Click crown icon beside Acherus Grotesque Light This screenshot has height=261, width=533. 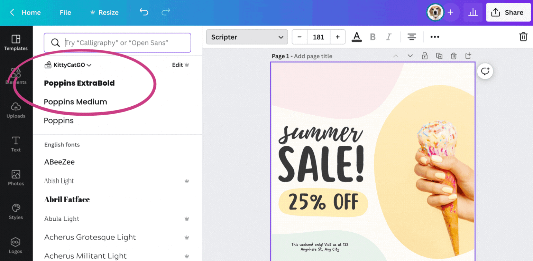[x=187, y=237]
